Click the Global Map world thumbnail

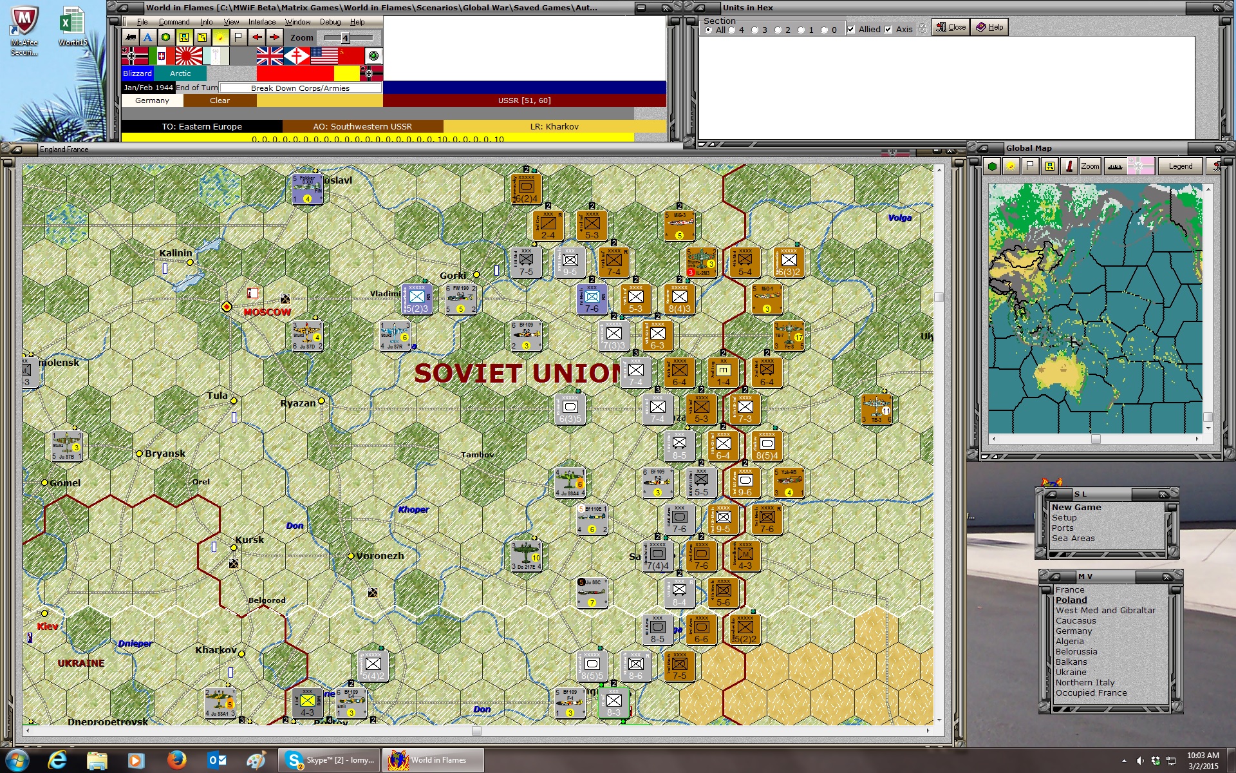pos(1095,309)
